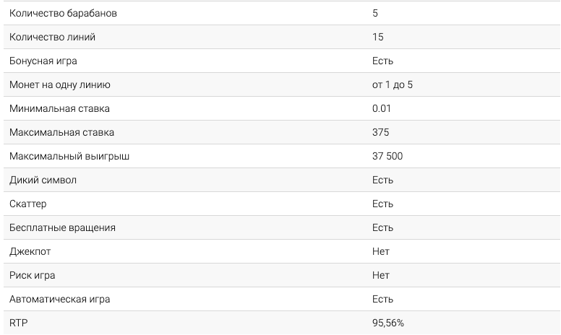Click the "Бонусная игра" row label
Image resolution: width=561 pixels, height=335 pixels.
(45, 61)
